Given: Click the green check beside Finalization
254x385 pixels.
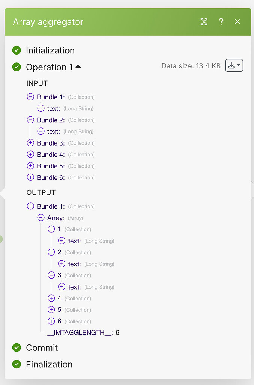Looking at the screenshot, I should pyautogui.click(x=17, y=364).
